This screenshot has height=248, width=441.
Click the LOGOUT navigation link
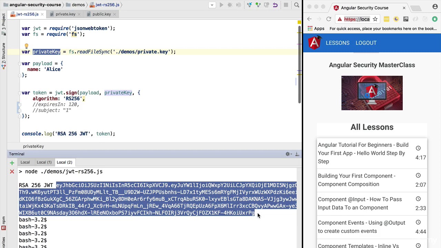point(366,43)
